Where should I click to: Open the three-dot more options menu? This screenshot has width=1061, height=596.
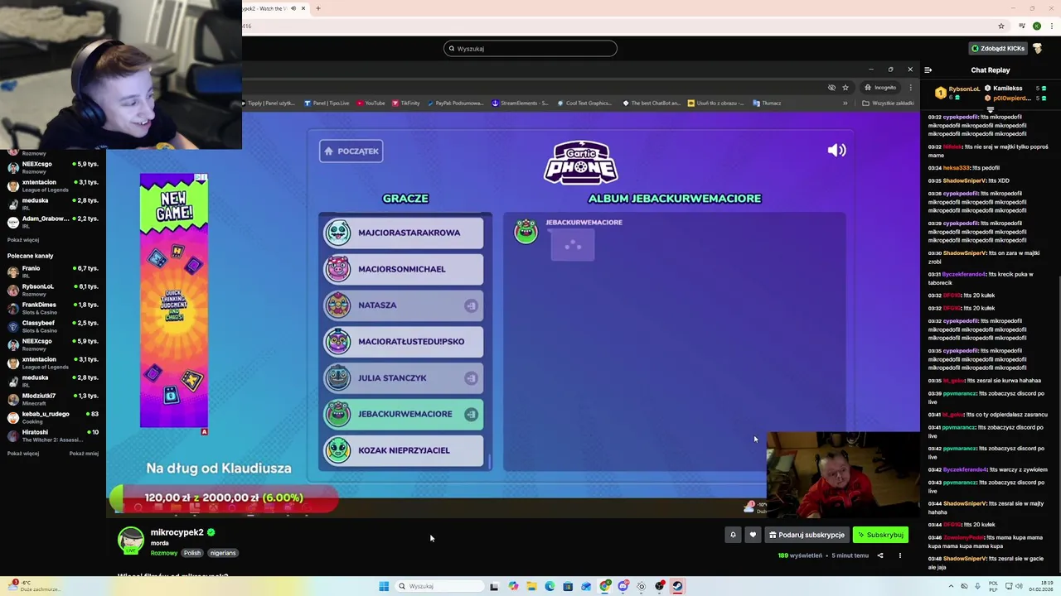click(x=900, y=555)
